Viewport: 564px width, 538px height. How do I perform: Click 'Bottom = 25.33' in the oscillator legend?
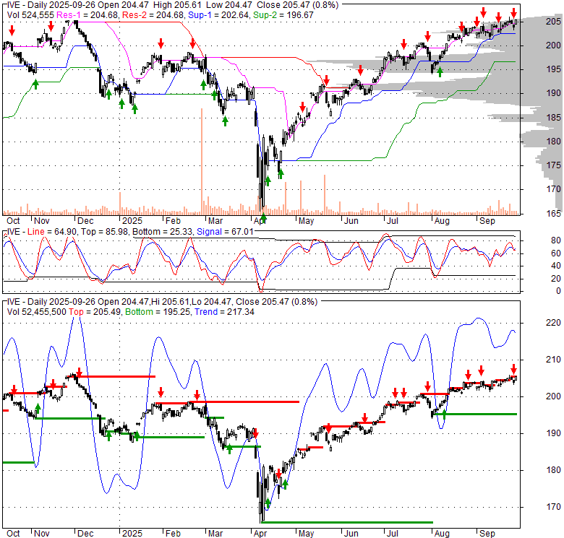163,232
